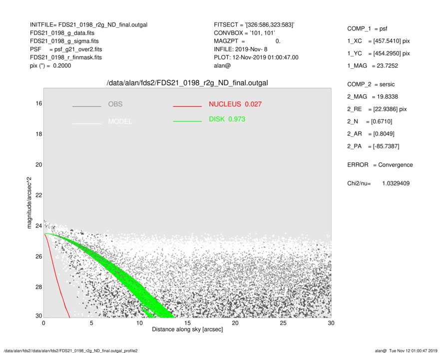Click the green DISK legend line
The image size is (442, 353).
[x=187, y=121]
